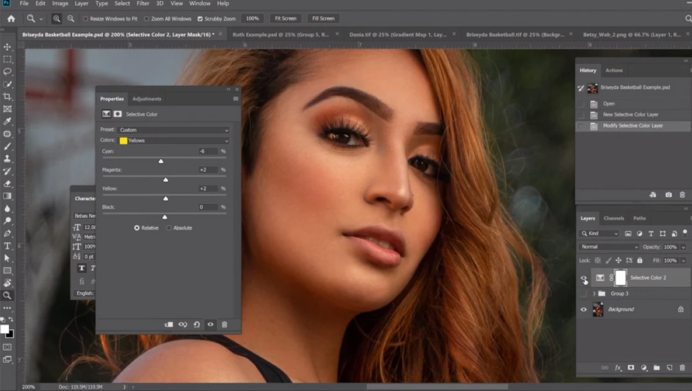Viewport: 692px width, 391px height.
Task: Create new adjustment layer in Layers panel
Action: click(x=644, y=368)
